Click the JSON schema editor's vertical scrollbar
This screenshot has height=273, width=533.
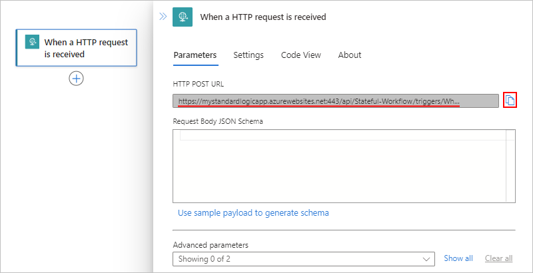pos(510,165)
